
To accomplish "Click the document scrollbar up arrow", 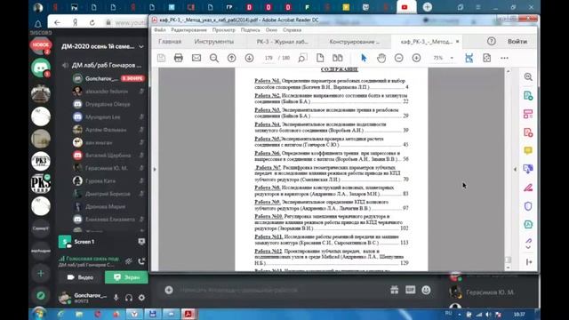I will 508,71.
